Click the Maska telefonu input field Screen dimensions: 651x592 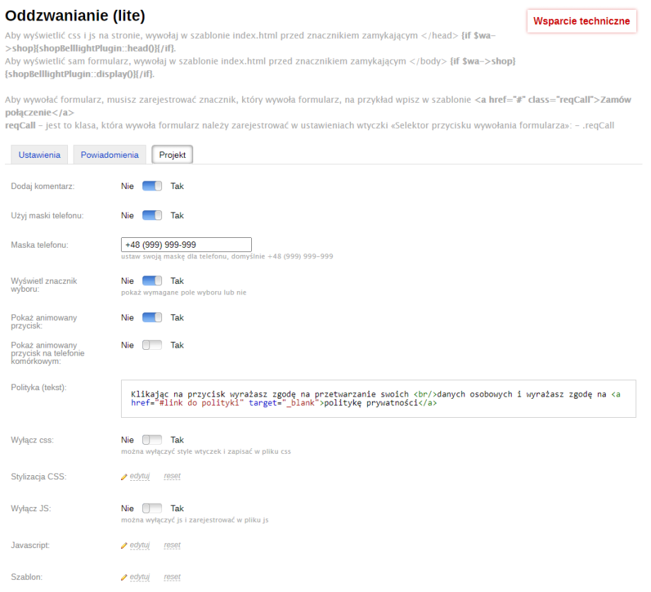tap(187, 245)
